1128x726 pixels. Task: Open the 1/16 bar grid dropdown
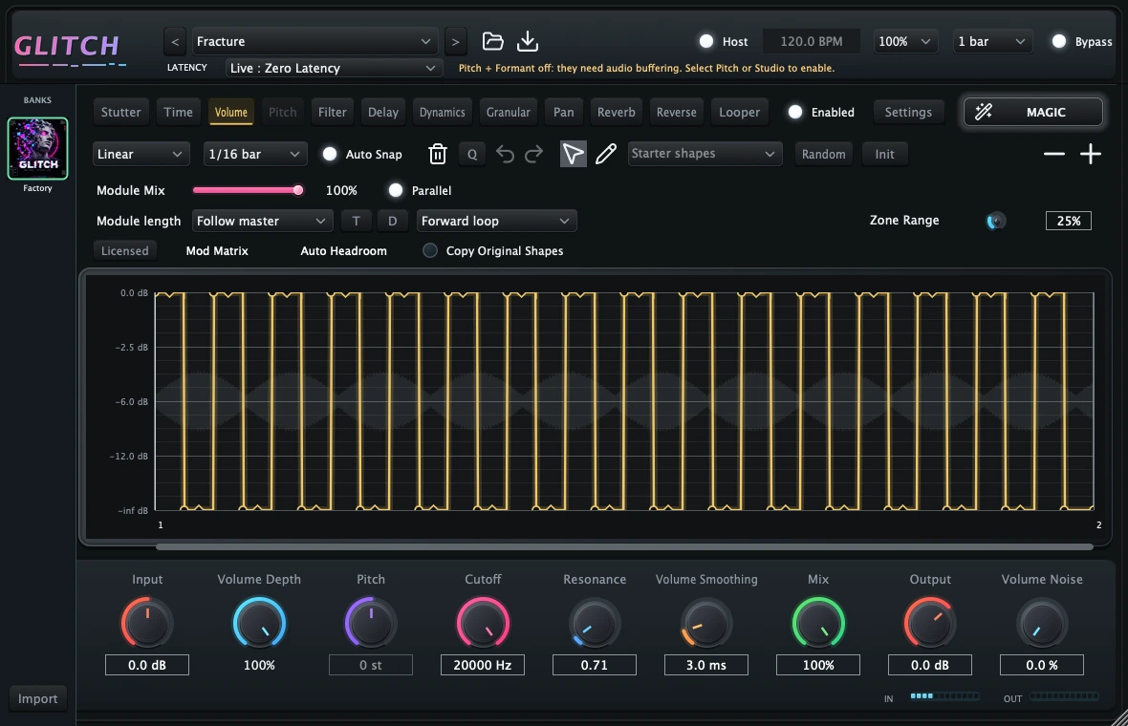point(255,154)
